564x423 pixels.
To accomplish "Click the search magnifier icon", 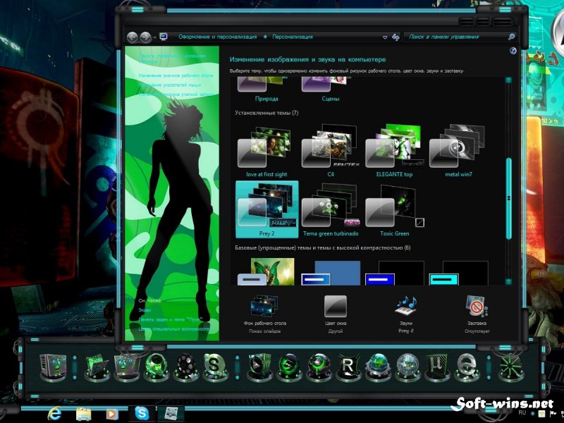I will (511, 37).
